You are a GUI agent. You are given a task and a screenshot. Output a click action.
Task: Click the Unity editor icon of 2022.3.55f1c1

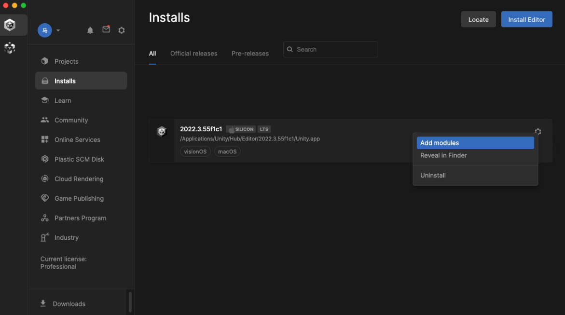pyautogui.click(x=162, y=132)
